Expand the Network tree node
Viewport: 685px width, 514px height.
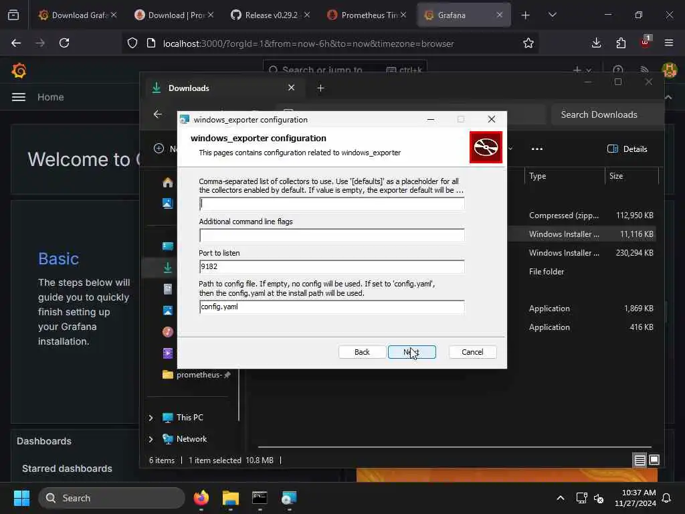[x=151, y=439]
